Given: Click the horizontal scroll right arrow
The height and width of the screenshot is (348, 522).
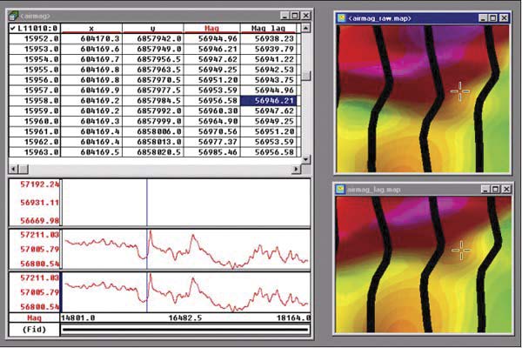Looking at the screenshot, I should (x=296, y=169).
